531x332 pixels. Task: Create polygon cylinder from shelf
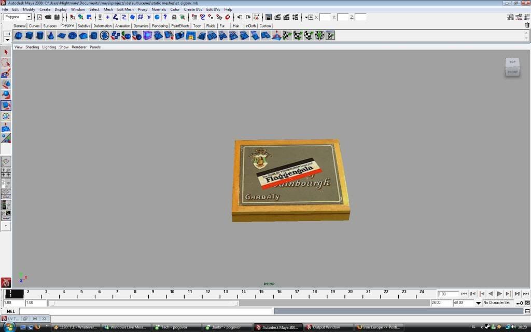(x=40, y=35)
